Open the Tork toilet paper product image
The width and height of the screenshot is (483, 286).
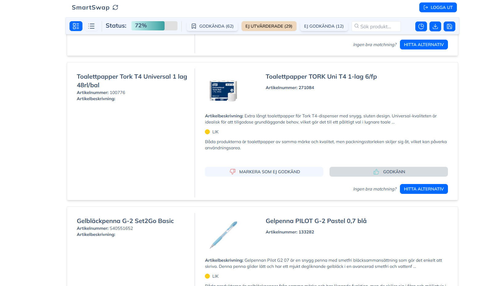coord(223,91)
